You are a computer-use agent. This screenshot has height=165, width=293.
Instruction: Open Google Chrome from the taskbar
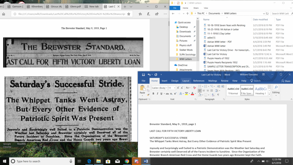[x=127, y=161]
